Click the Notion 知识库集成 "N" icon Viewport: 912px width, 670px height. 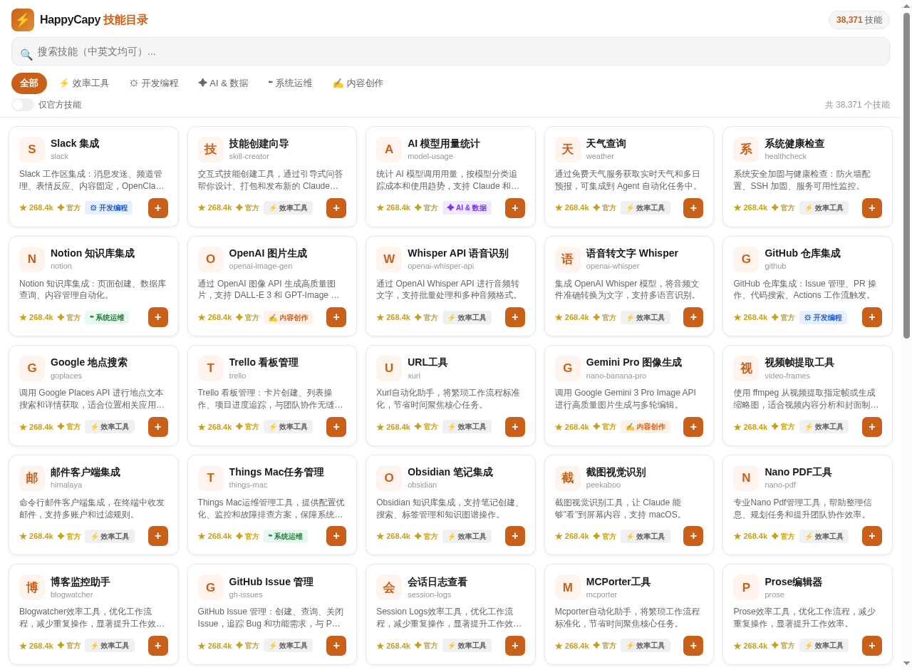point(31,259)
